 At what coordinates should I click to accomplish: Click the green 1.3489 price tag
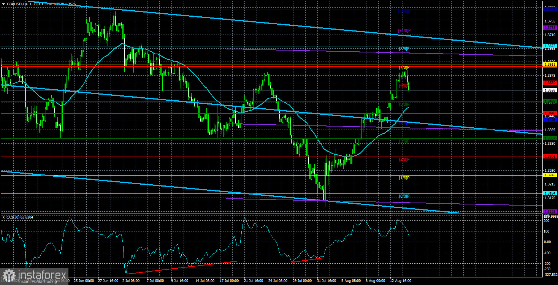pos(550,101)
